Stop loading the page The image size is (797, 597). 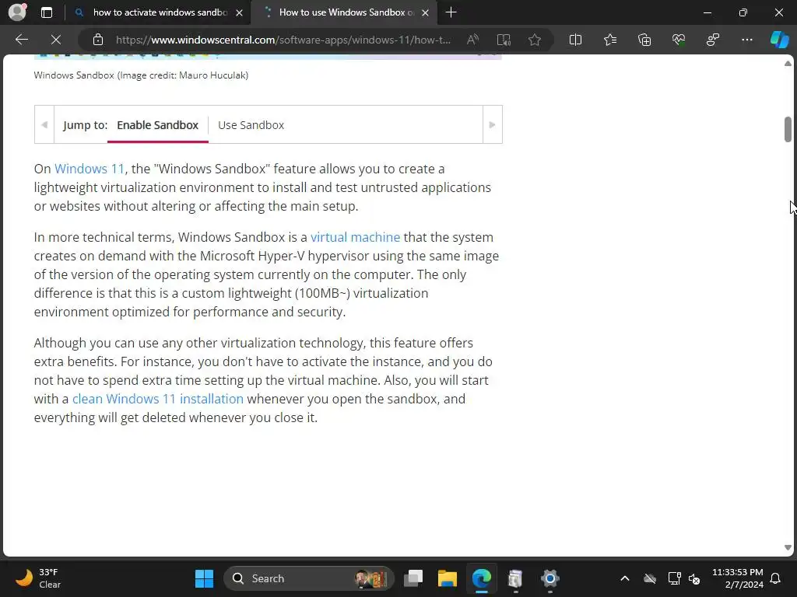click(56, 40)
